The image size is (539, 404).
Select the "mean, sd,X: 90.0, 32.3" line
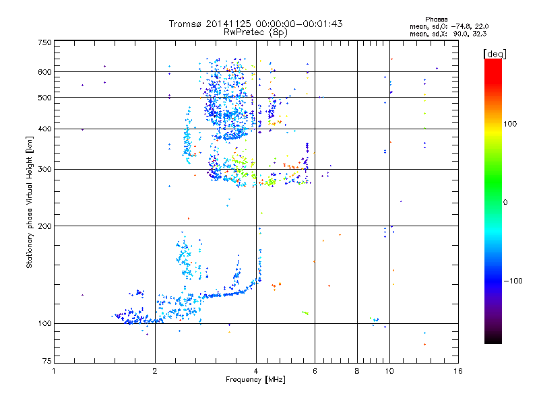click(x=448, y=34)
